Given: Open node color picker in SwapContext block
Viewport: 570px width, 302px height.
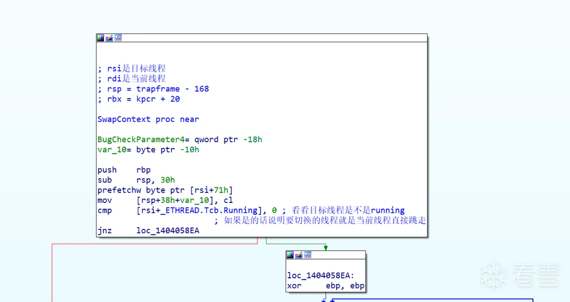Looking at the screenshot, I should [101, 38].
